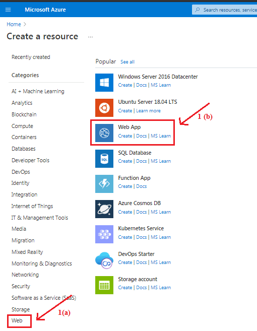Select the Security category
This screenshot has height=331, width=257.
coord(21,286)
